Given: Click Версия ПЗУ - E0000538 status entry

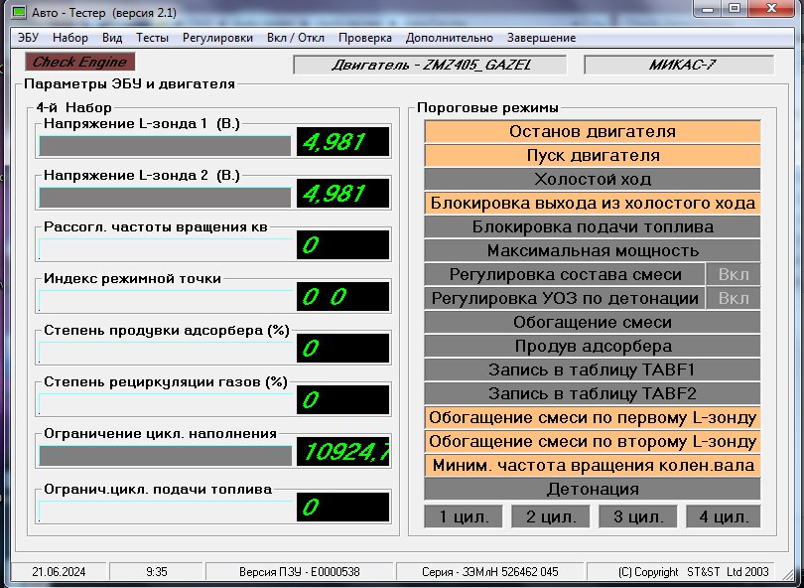Looking at the screenshot, I should point(300,571).
